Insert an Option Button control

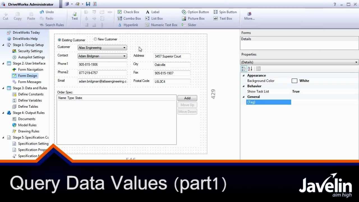[x=195, y=12]
